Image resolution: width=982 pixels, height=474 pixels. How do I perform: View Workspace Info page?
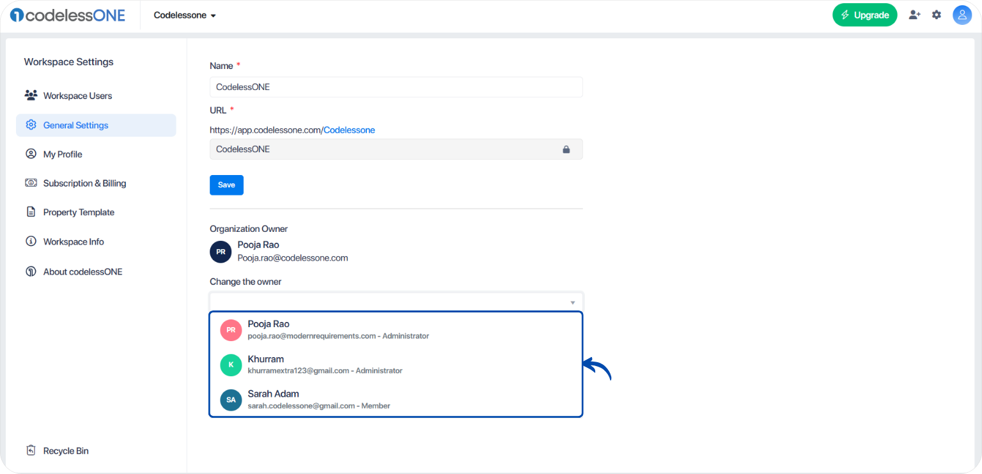96,241
